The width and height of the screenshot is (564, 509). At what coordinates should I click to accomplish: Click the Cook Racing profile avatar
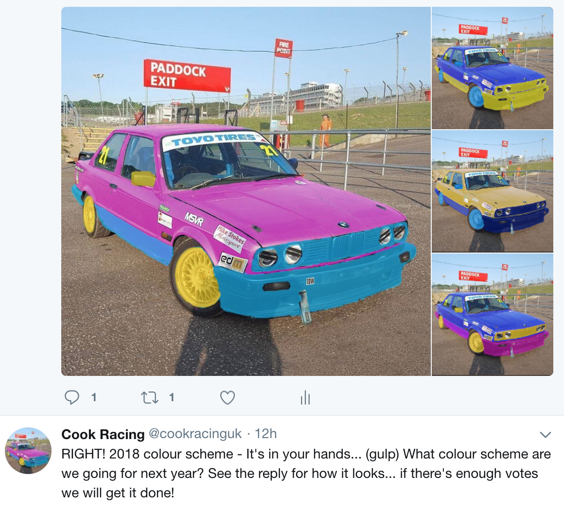click(x=28, y=450)
